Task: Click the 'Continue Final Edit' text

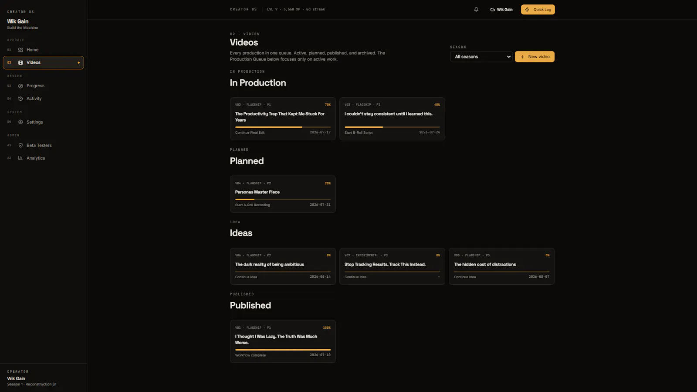Action: coord(250,133)
